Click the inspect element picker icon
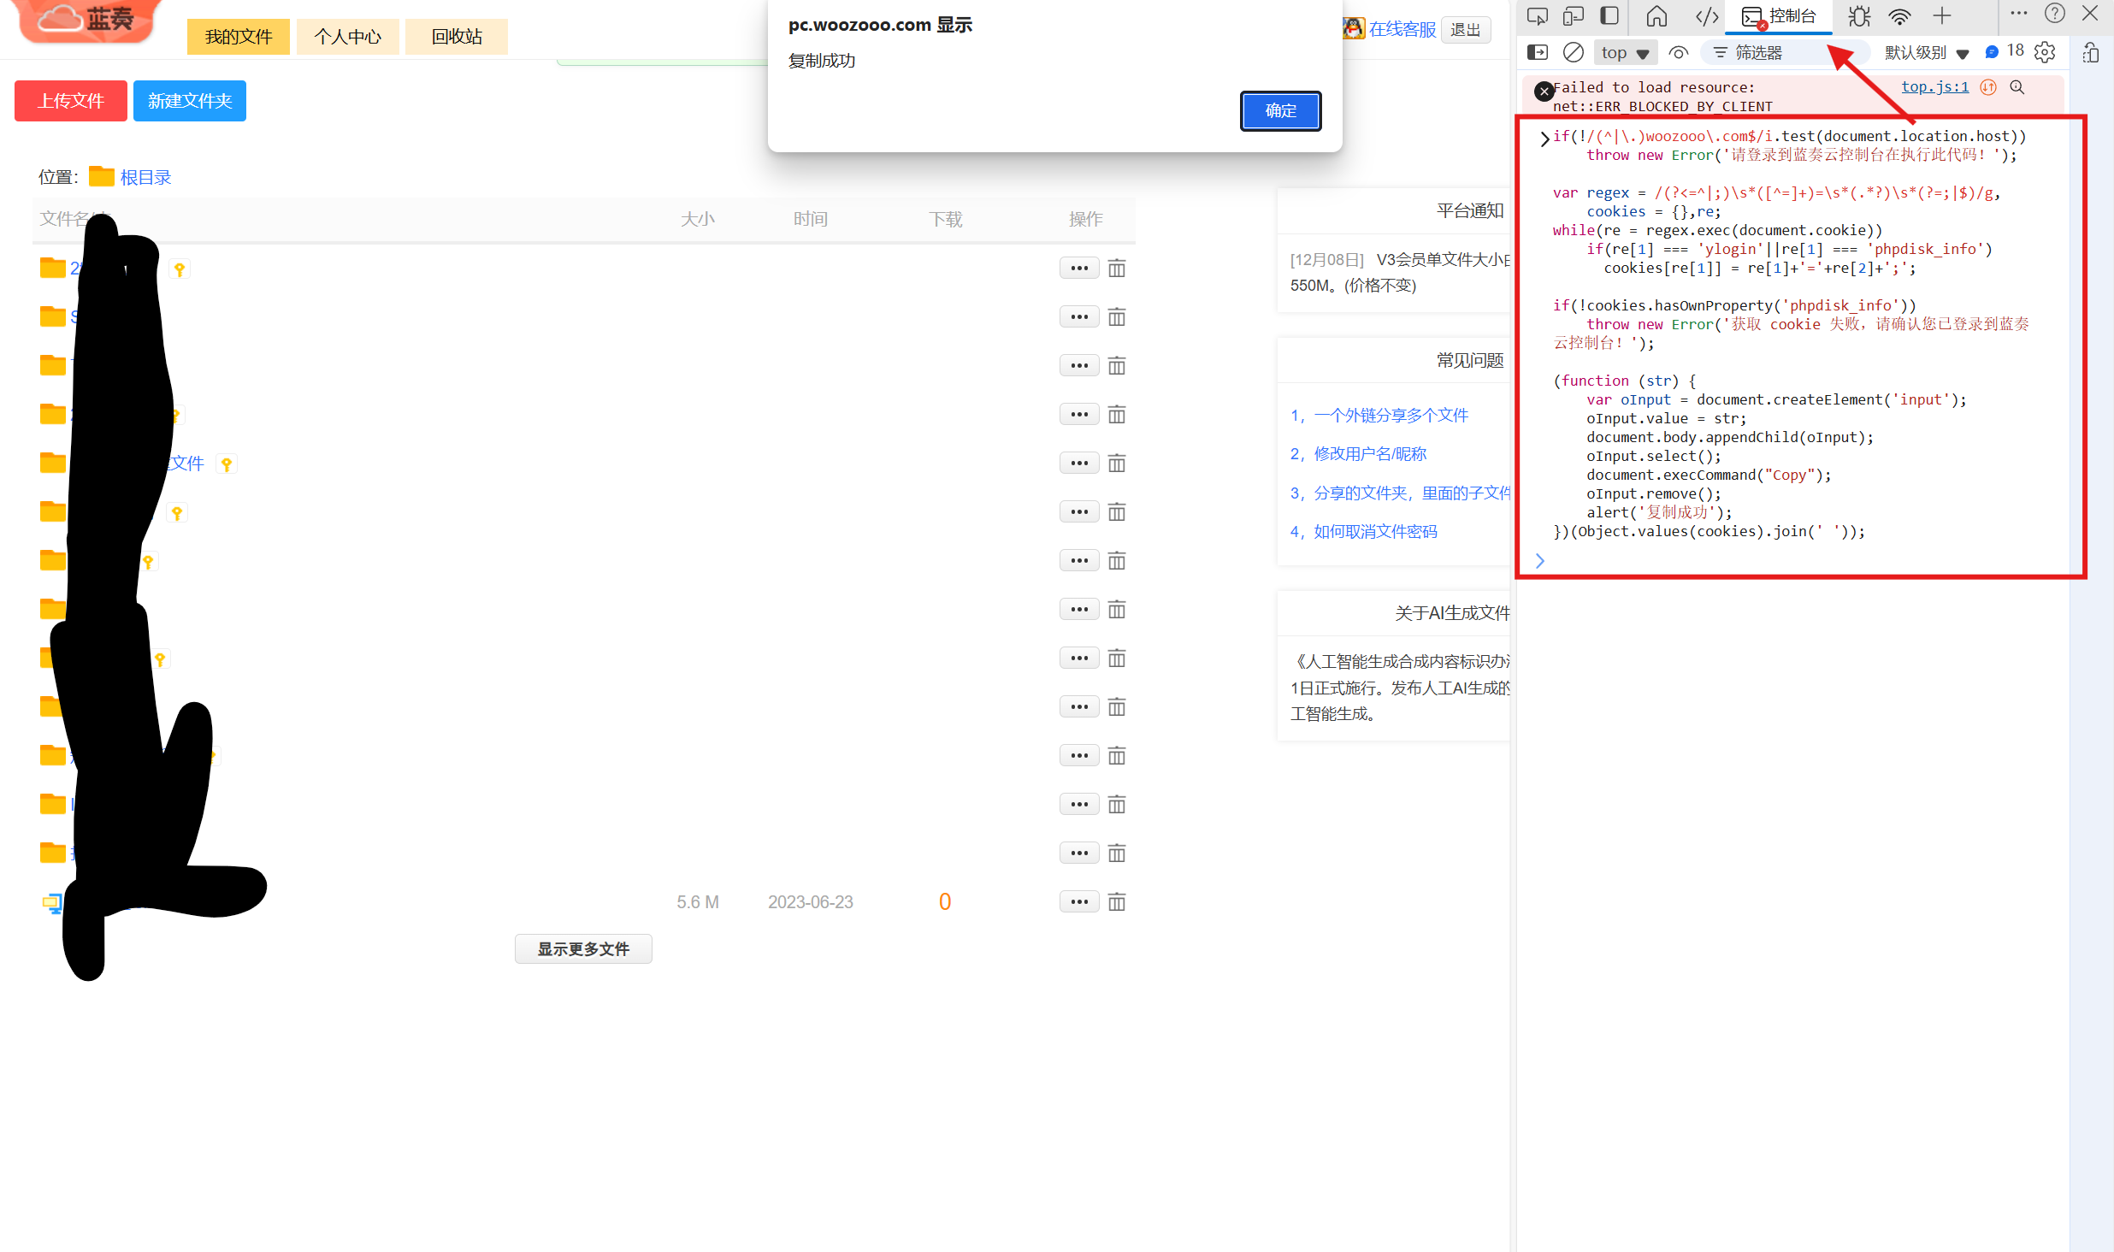The width and height of the screenshot is (2114, 1252). pos(1537,16)
